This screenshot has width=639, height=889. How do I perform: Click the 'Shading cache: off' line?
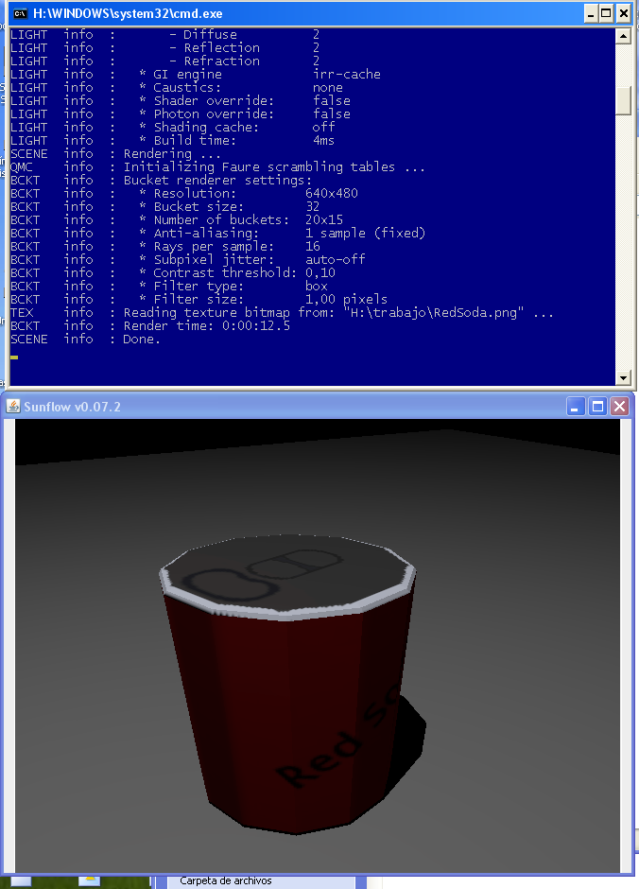(x=173, y=128)
